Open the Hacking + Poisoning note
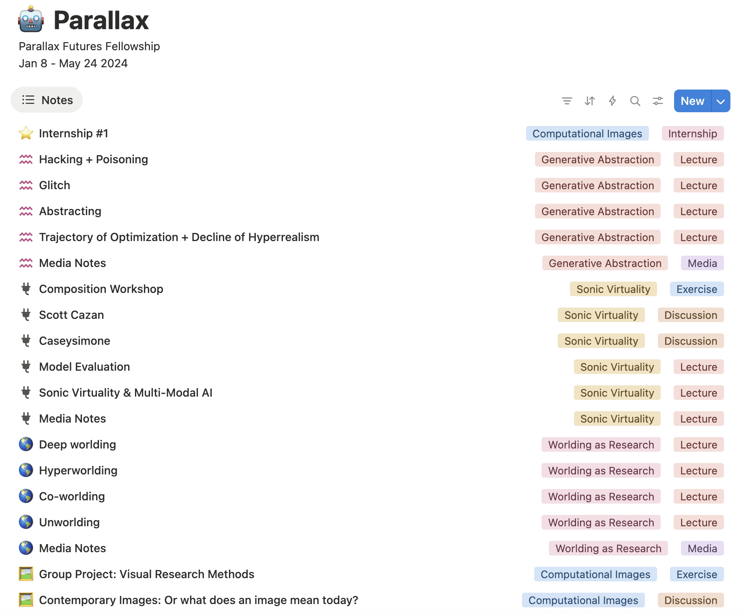The width and height of the screenshot is (745, 615). 93,159
